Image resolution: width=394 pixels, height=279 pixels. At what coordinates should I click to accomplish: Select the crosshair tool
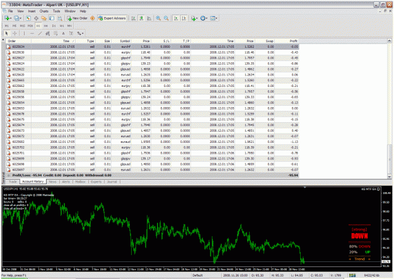click(x=15, y=33)
